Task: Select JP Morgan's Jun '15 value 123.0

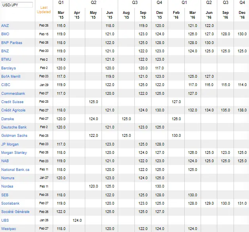Action: pyautogui.click(x=109, y=144)
